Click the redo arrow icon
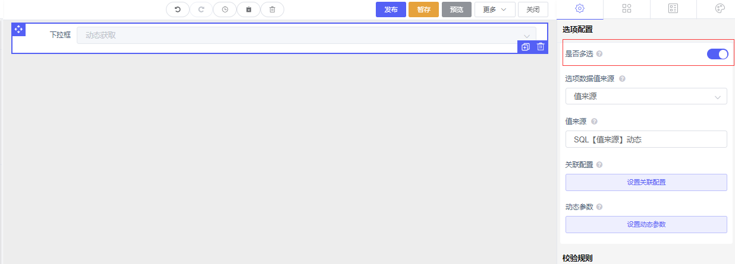This screenshot has height=264, width=735. 201,9
